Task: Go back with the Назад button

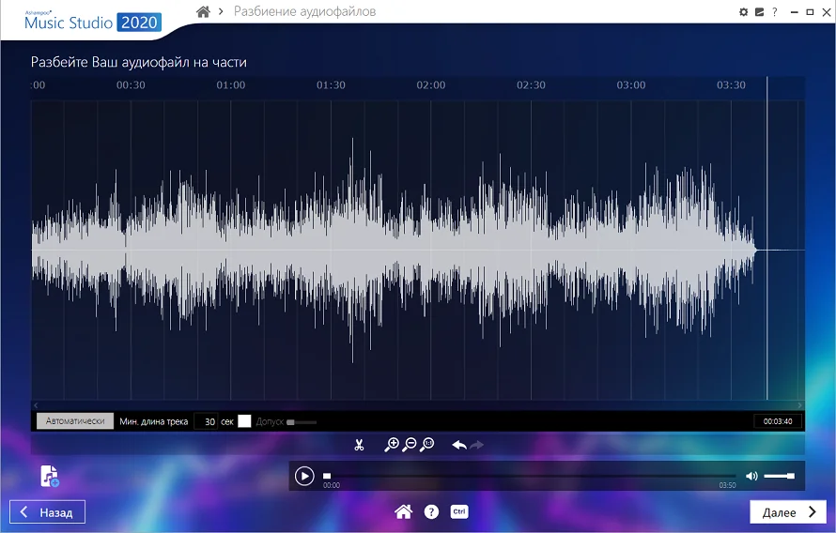Action: tap(48, 512)
